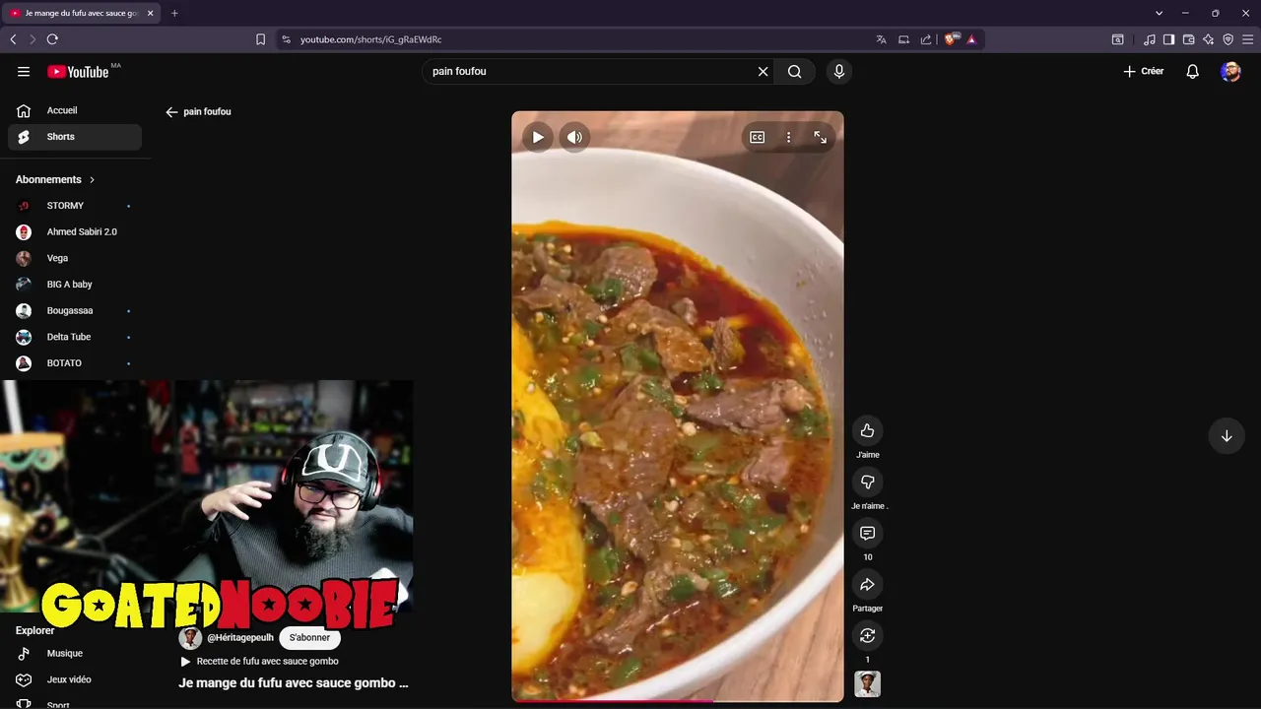Select Shorts in the left sidebar

click(75, 137)
